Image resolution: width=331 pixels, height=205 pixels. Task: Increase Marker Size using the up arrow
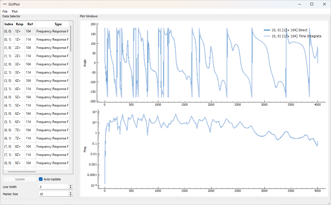[71, 193]
